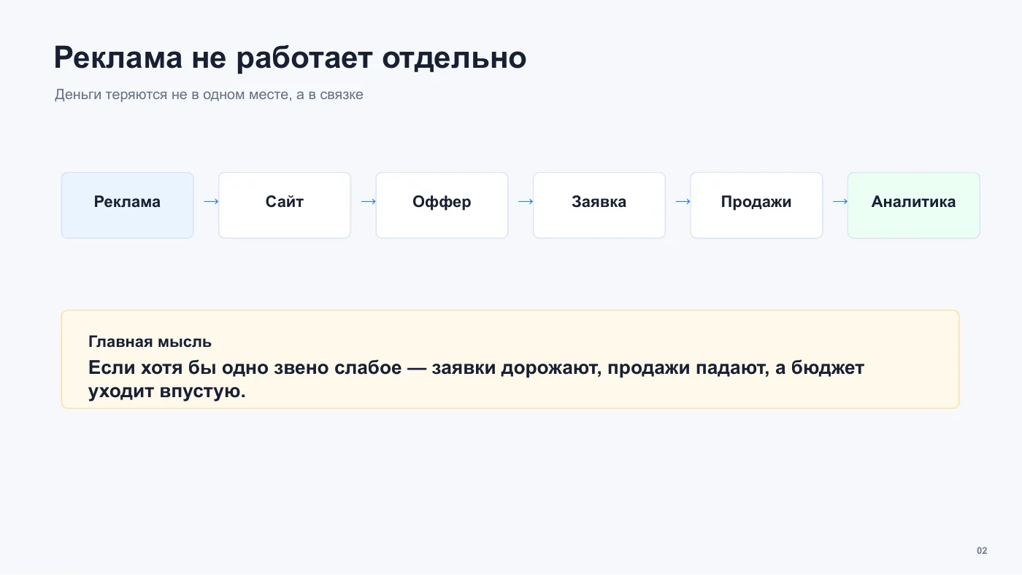This screenshot has width=1022, height=575.
Task: Click the arrow between Продажи and Аналитика
Action: tap(840, 202)
